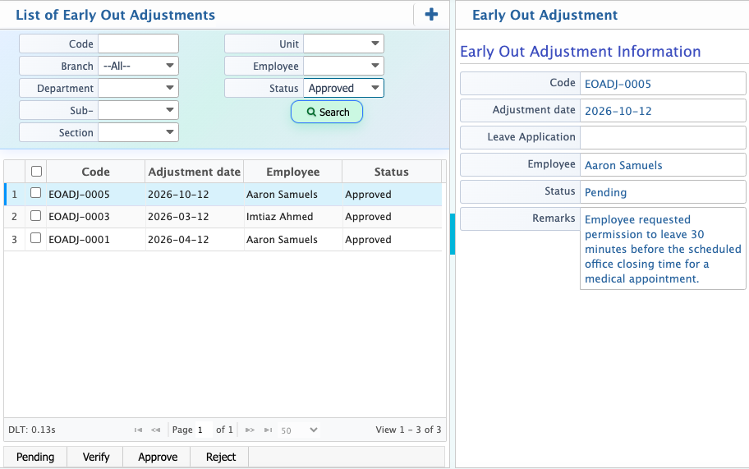The width and height of the screenshot is (749, 469).
Task: Click the Approve action button
Action: pyautogui.click(x=157, y=457)
